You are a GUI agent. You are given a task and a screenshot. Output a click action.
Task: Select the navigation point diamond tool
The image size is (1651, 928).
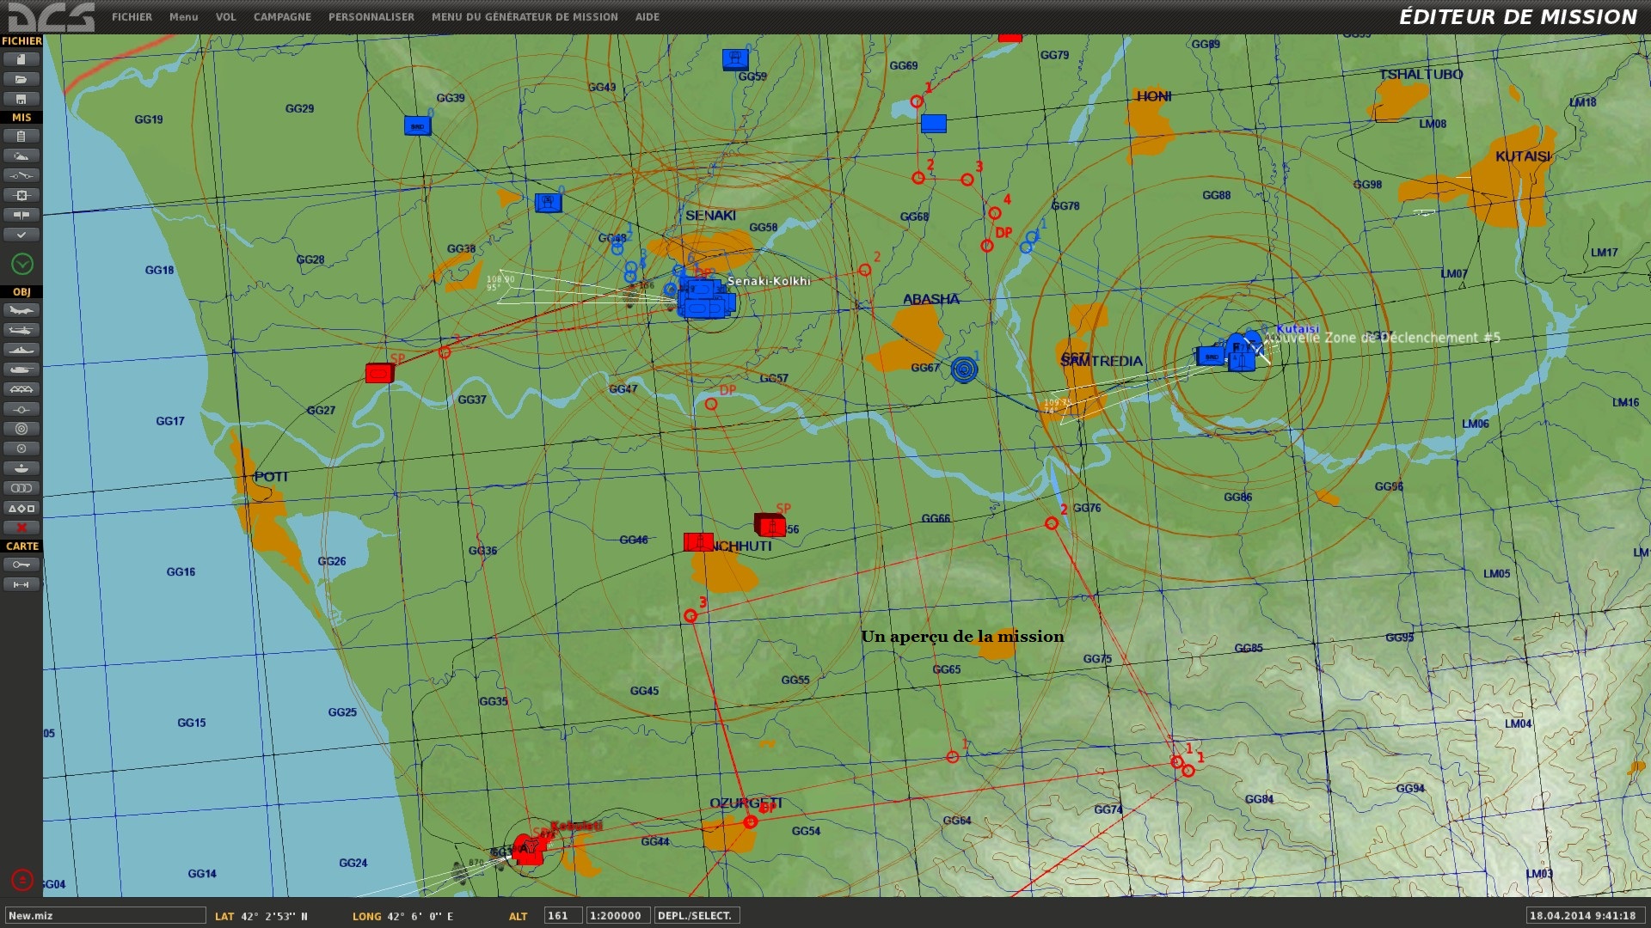click(21, 409)
